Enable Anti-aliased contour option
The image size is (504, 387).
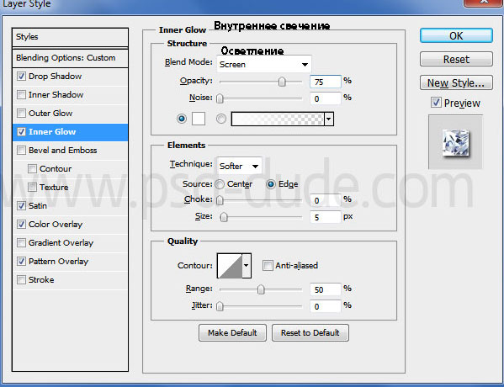pos(268,266)
